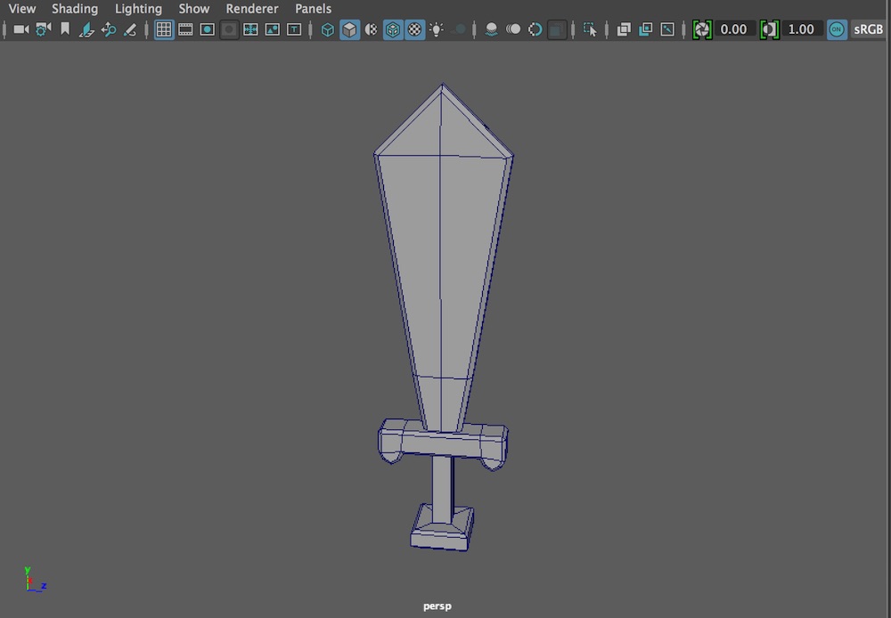
Task: Click the Isolate Select icon
Action: (590, 29)
